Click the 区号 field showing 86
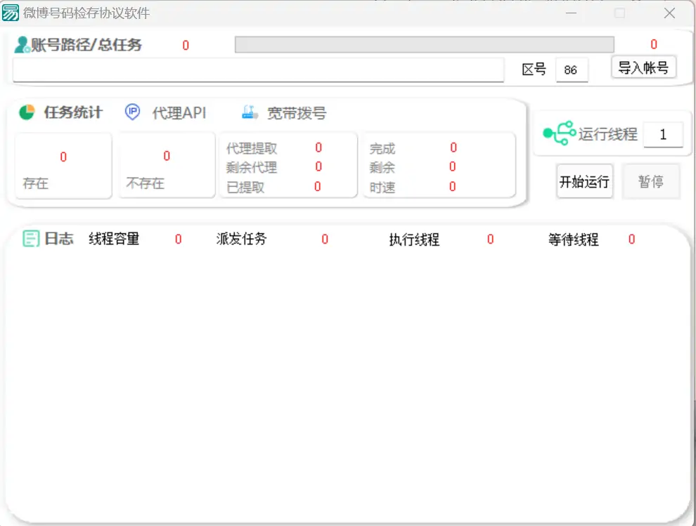The width and height of the screenshot is (696, 526). [572, 70]
